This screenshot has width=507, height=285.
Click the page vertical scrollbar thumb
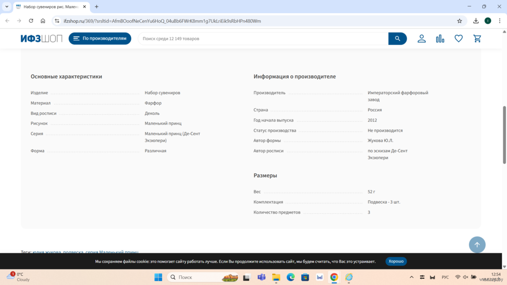(504, 135)
